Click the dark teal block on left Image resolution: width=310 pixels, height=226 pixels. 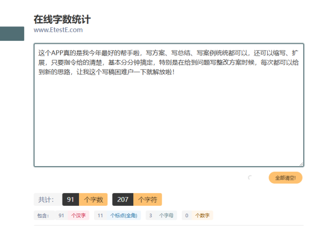click(x=12, y=34)
